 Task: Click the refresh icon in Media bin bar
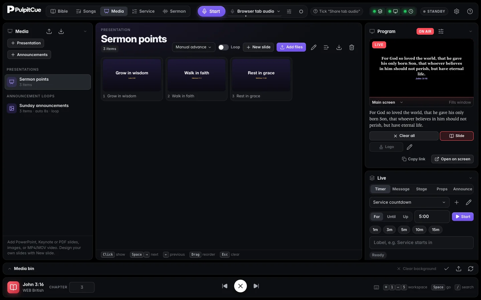471,269
